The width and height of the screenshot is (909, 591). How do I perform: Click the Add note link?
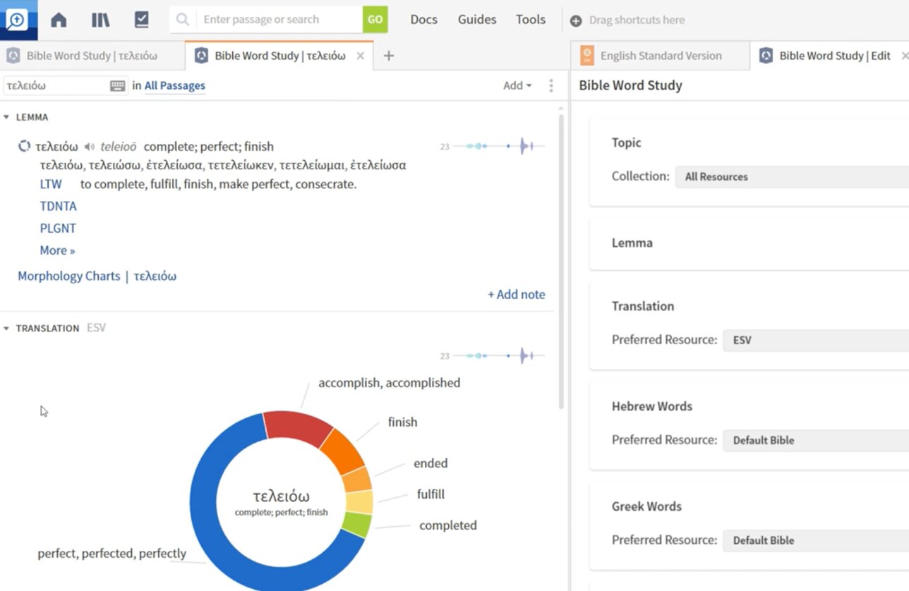516,295
